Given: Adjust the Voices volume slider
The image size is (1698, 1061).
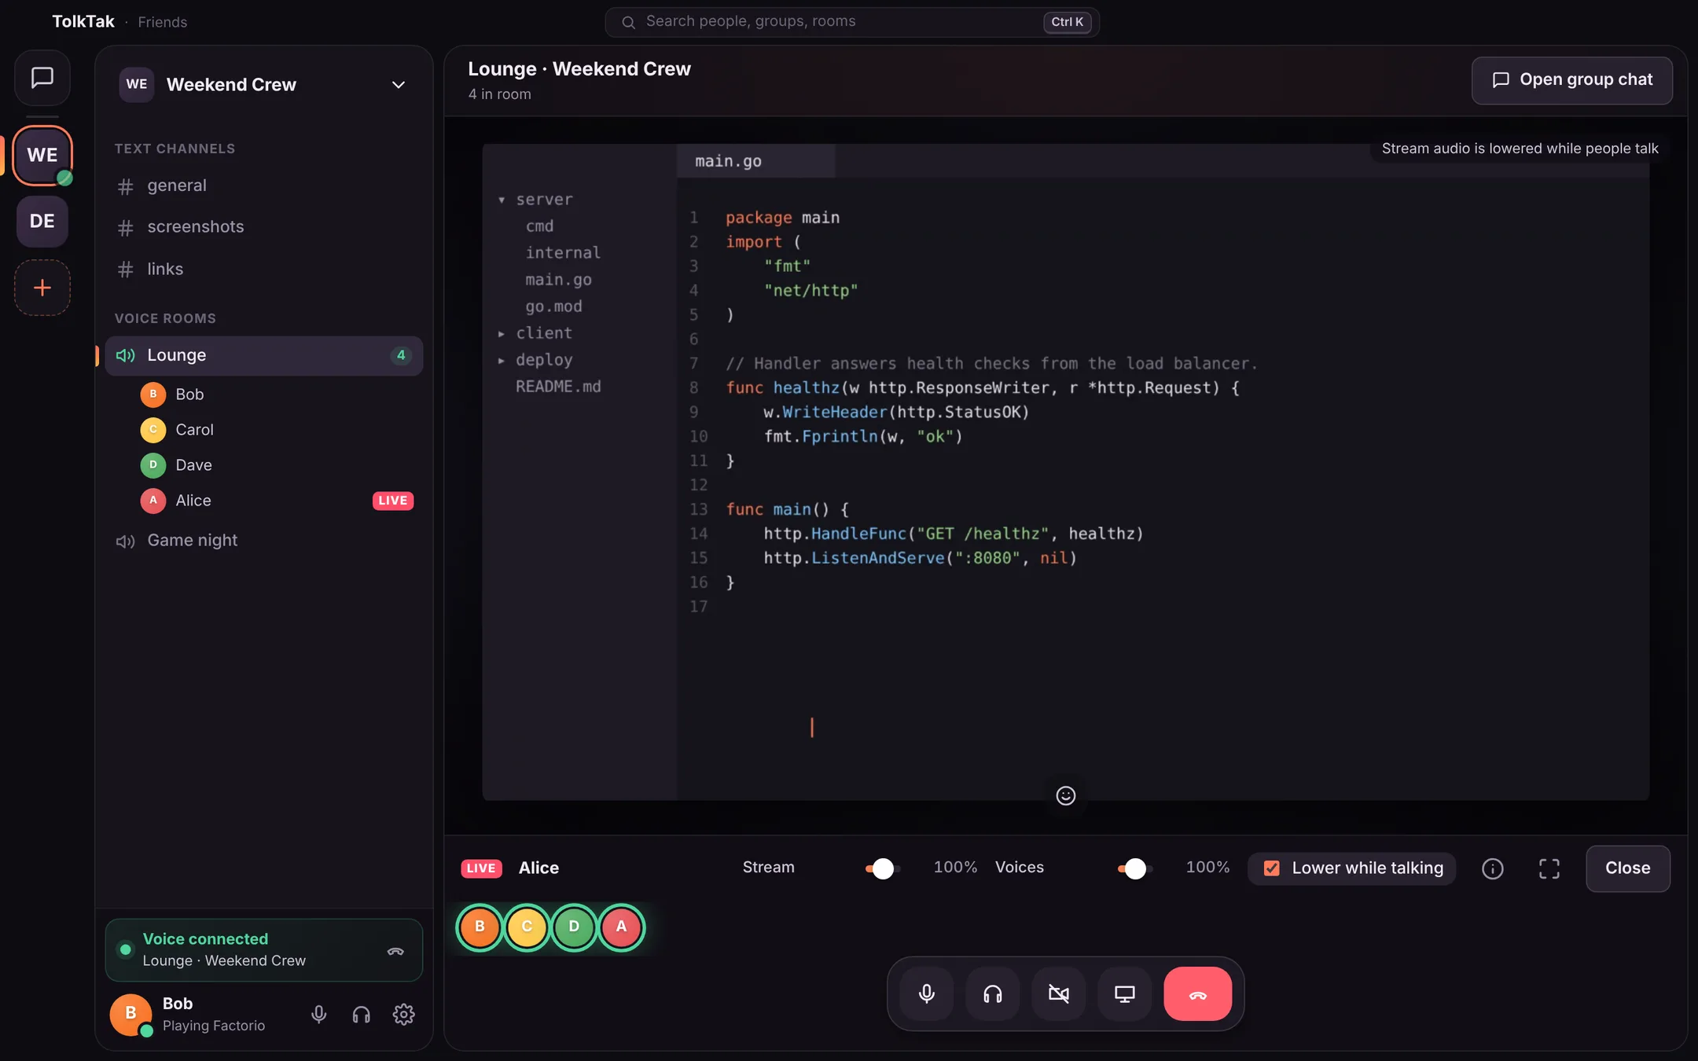Looking at the screenshot, I should tap(1135, 868).
